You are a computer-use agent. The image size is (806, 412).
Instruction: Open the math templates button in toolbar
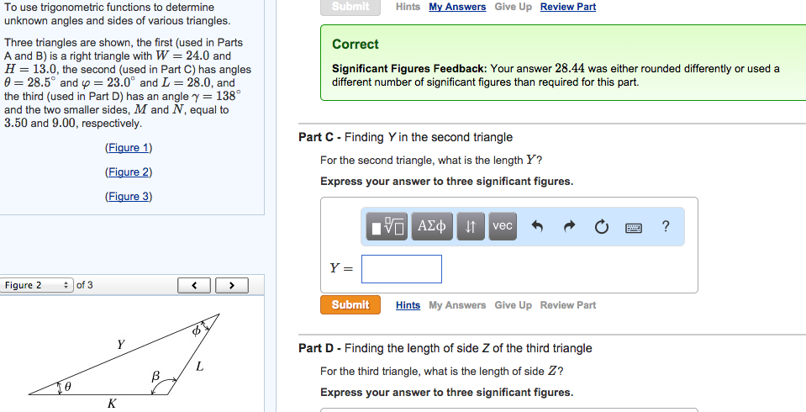click(x=387, y=226)
